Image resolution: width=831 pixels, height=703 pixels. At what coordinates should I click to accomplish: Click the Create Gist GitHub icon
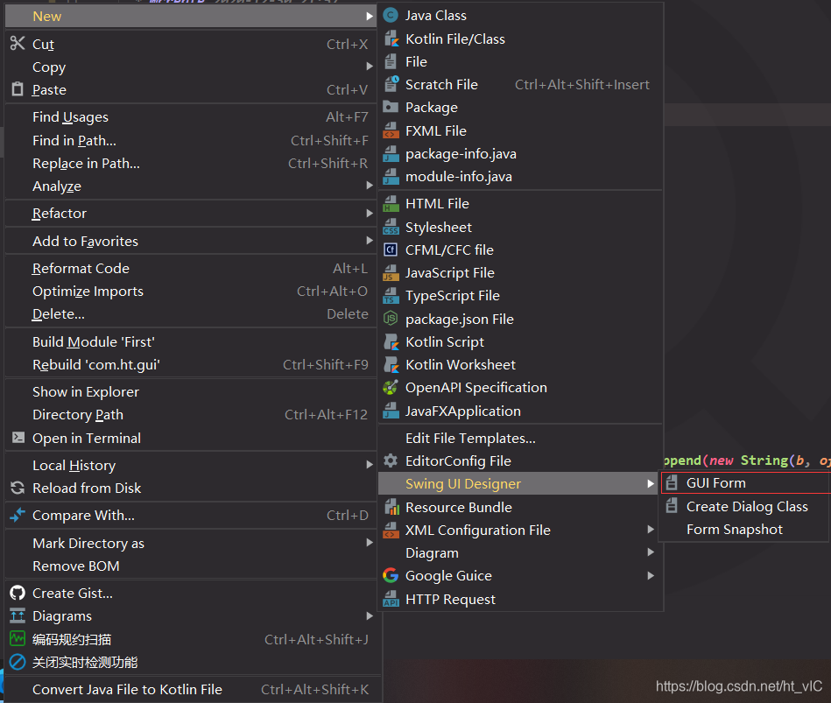18,593
